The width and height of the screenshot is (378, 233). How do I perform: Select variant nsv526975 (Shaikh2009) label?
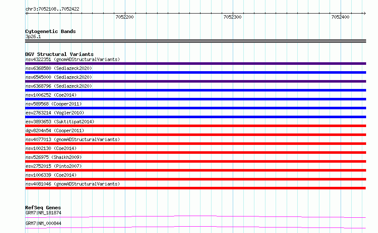point(54,157)
